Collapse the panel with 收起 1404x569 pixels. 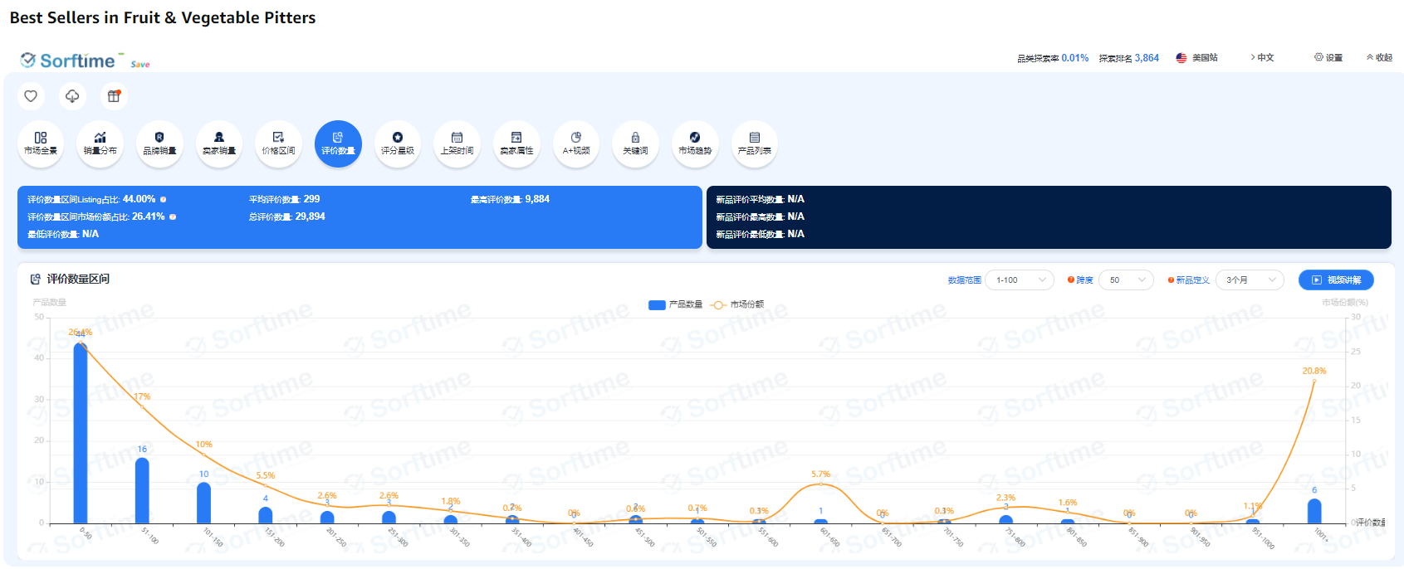pos(1379,57)
